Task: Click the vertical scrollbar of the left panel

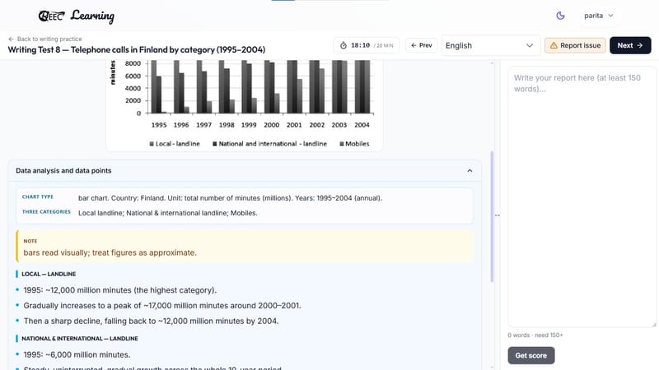Action: click(x=492, y=216)
